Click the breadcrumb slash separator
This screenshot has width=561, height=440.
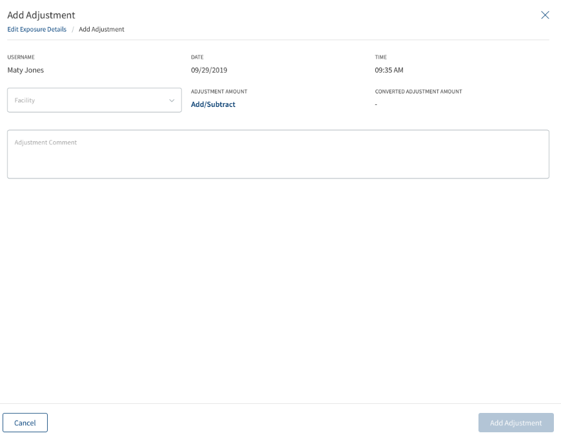pos(73,29)
